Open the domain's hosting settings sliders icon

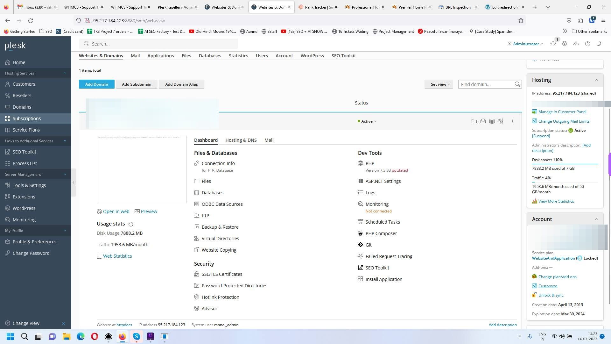coord(501,121)
